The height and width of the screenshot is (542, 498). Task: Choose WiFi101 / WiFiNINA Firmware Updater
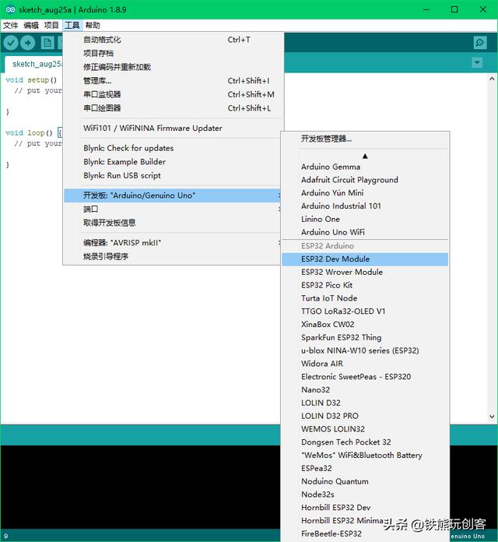[174, 128]
